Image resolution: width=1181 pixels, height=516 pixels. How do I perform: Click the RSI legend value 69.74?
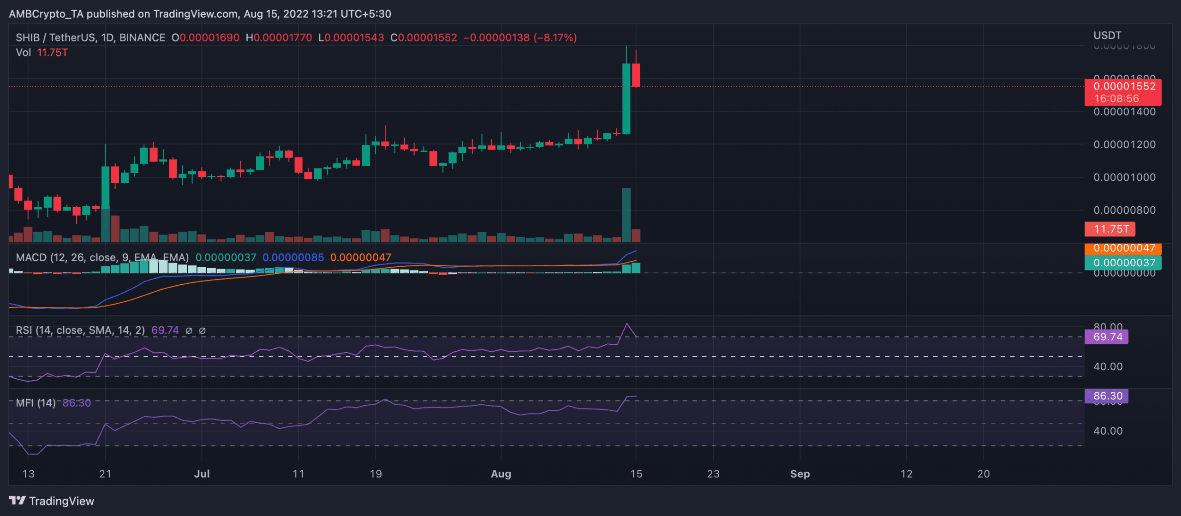coord(165,330)
